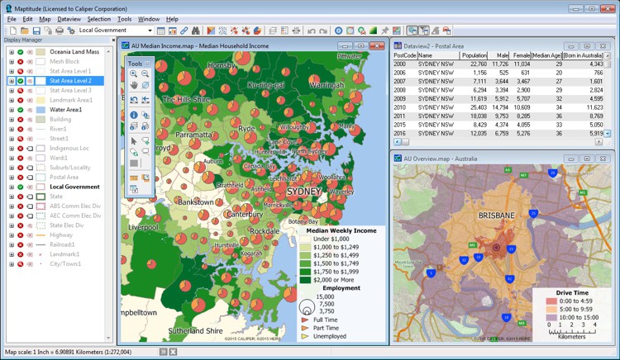
Task: Select the Zoom In tool in Tools palette
Action: (134, 74)
